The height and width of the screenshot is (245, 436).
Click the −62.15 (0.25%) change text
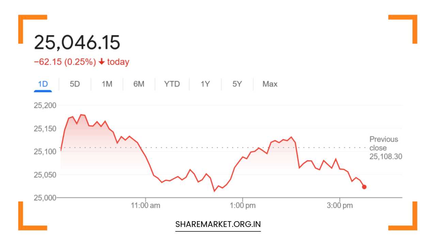(x=65, y=62)
